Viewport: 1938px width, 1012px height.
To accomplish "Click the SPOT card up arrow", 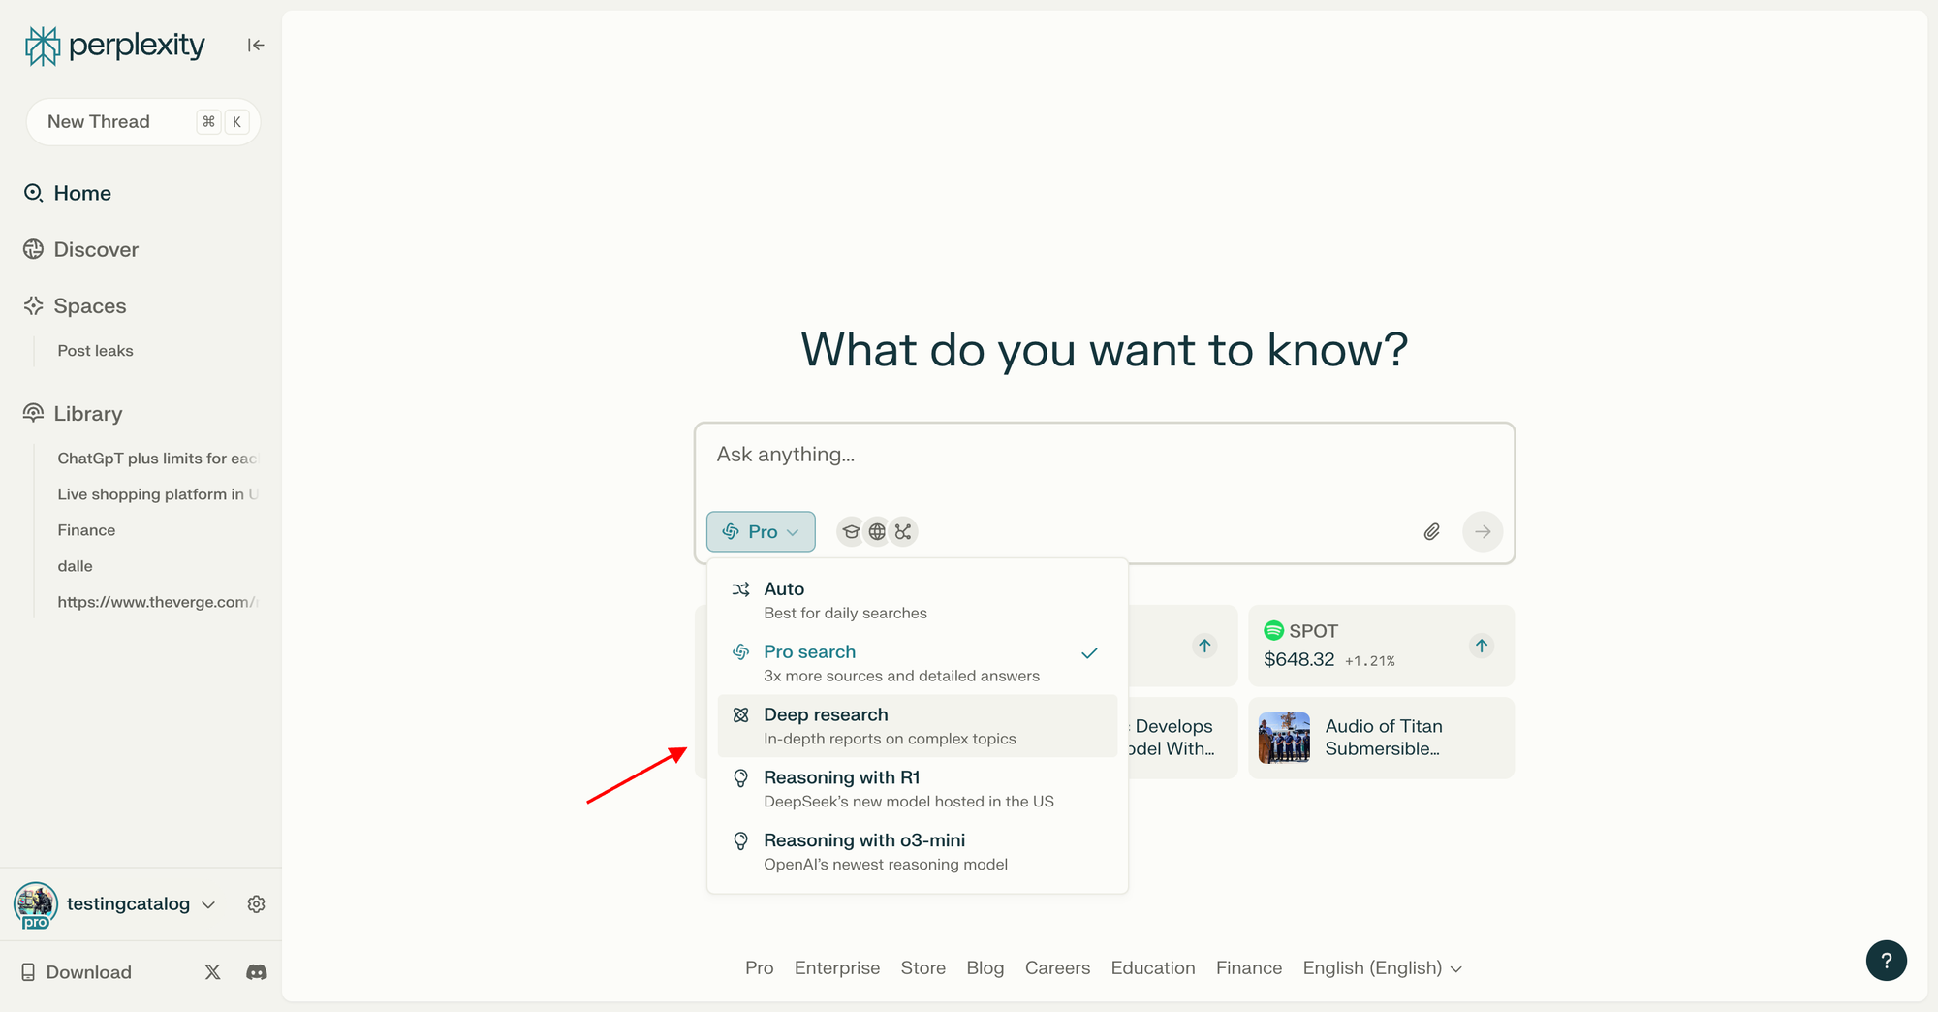I will point(1482,646).
